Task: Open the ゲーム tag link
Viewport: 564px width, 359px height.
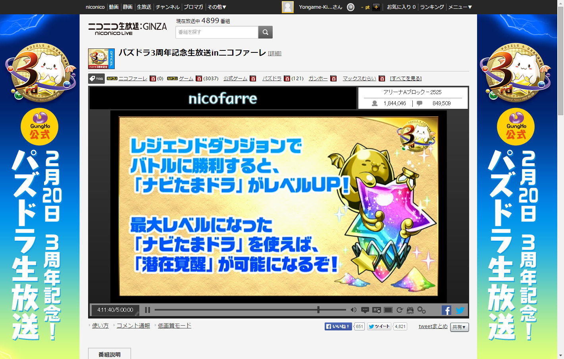Action: click(x=186, y=79)
